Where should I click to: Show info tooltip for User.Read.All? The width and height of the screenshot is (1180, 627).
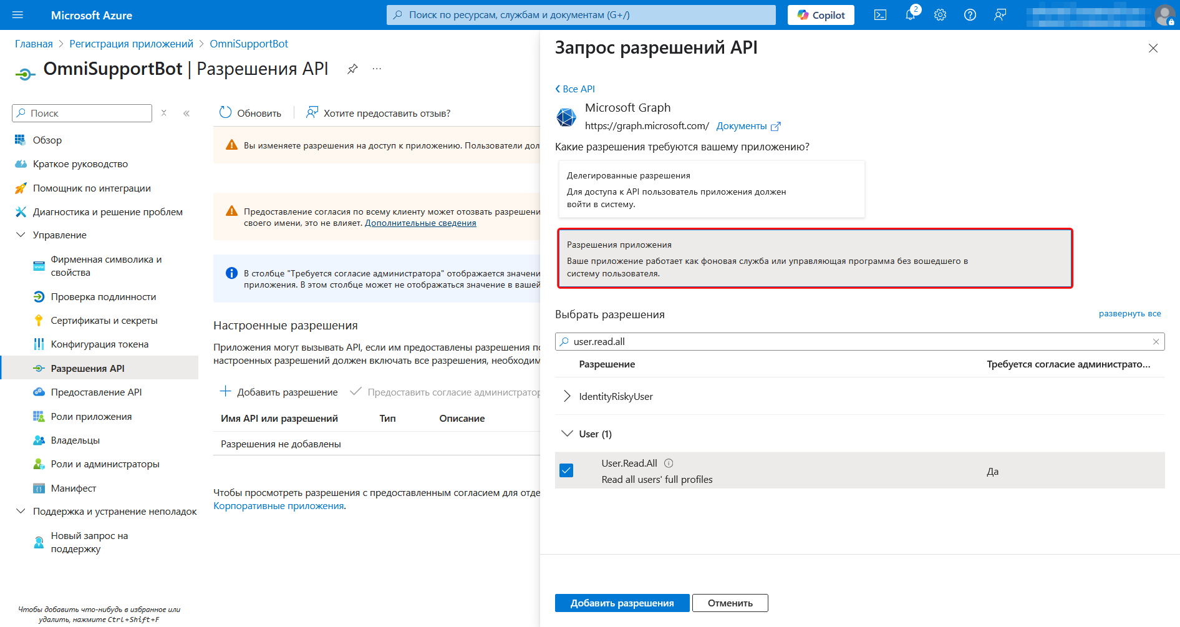(669, 463)
